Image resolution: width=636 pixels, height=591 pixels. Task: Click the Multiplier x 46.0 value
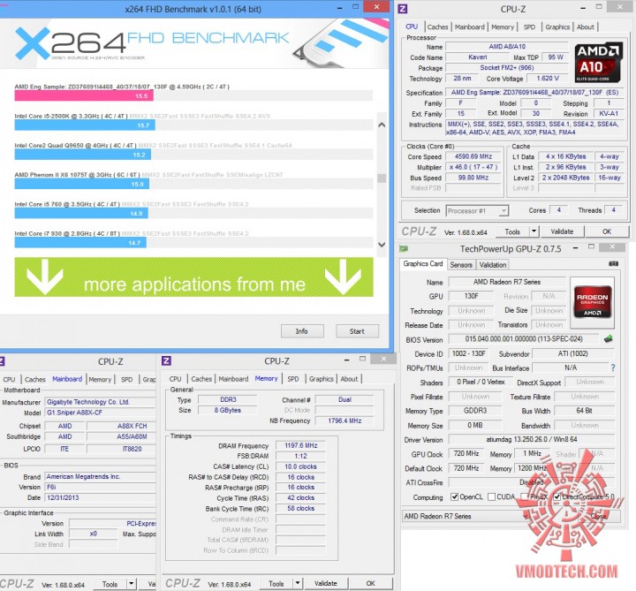(x=473, y=167)
